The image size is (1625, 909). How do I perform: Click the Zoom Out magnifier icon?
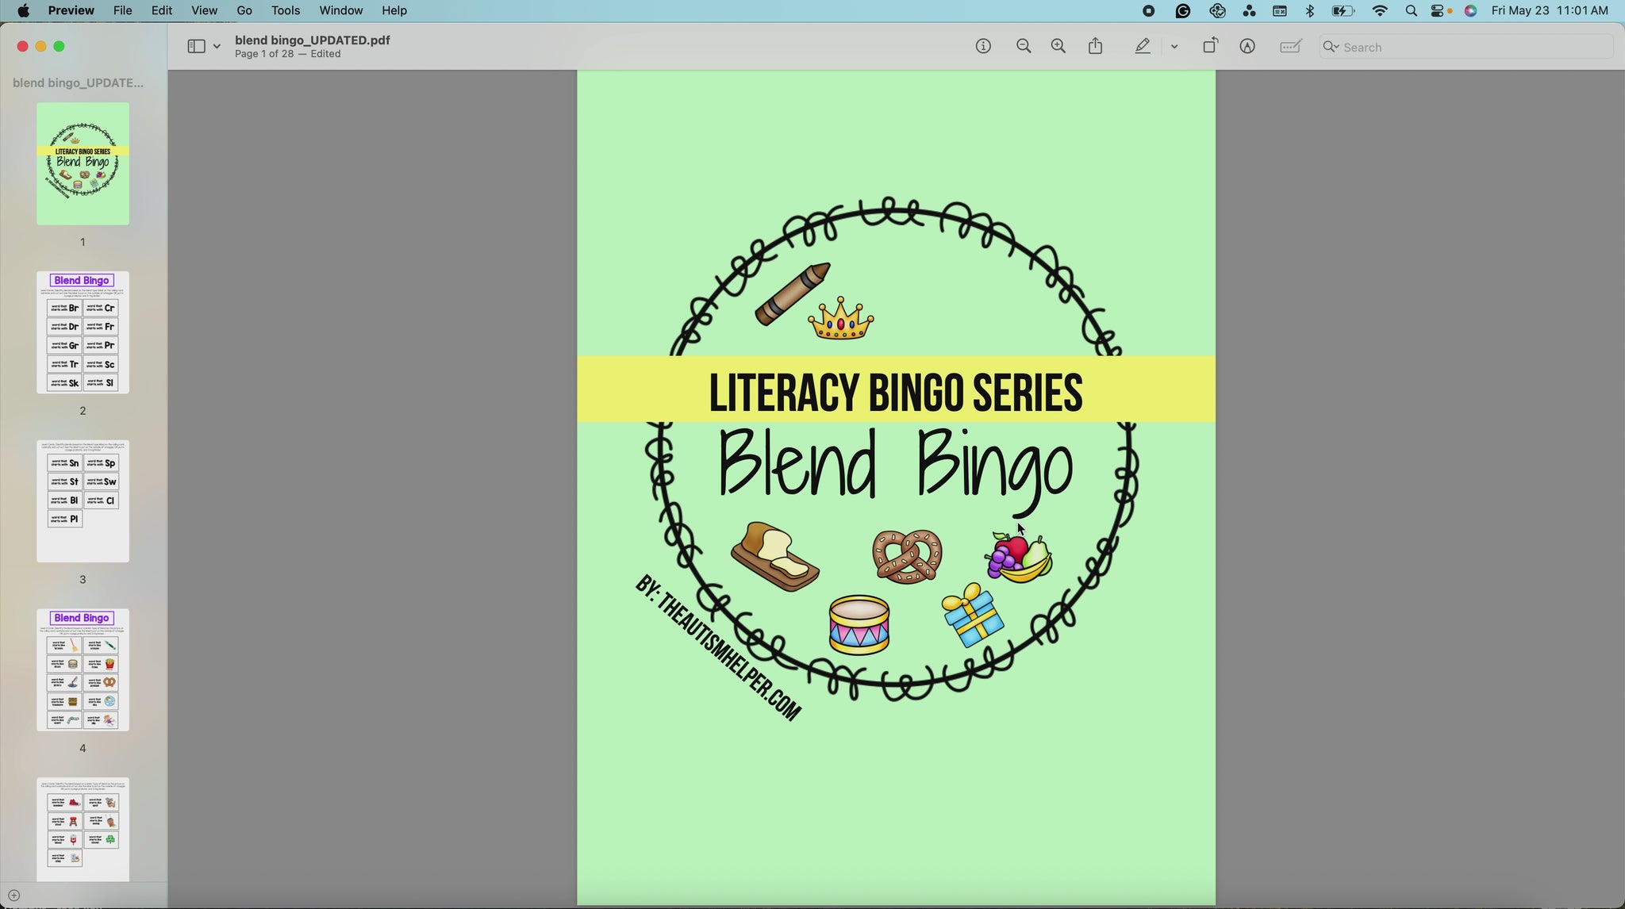pyautogui.click(x=1024, y=47)
